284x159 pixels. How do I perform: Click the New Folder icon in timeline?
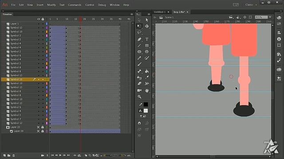(9, 155)
